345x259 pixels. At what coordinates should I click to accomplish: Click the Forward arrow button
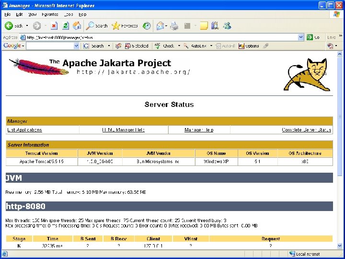click(37, 26)
